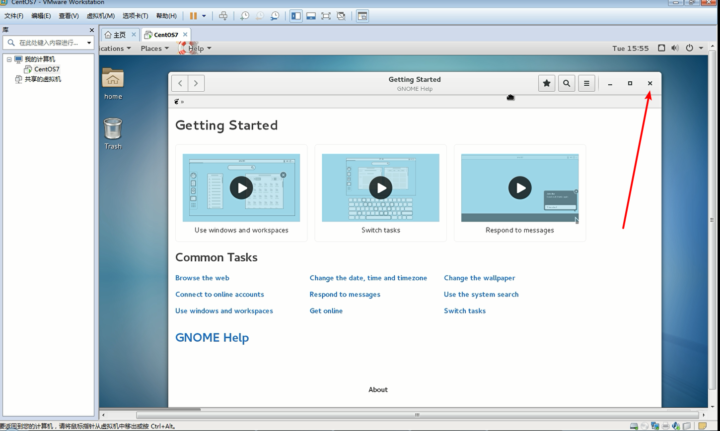Image resolution: width=720 pixels, height=431 pixels.
Task: Click the vertical scrollbar of the VM view
Action: [x=712, y=219]
